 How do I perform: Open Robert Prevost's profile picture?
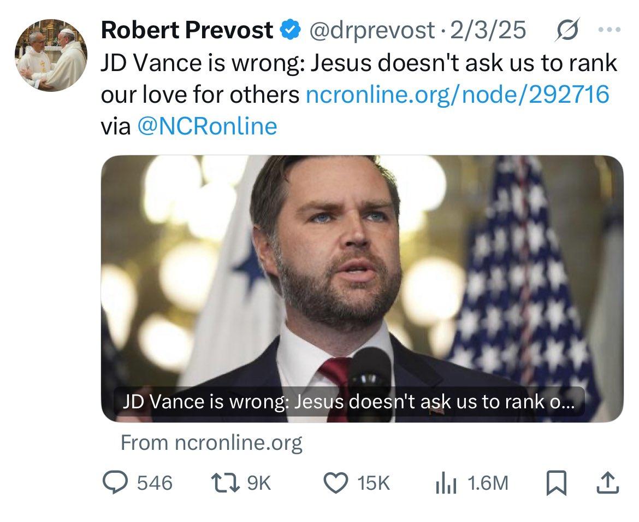tap(51, 56)
